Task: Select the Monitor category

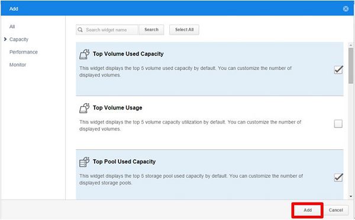Action: coord(18,65)
